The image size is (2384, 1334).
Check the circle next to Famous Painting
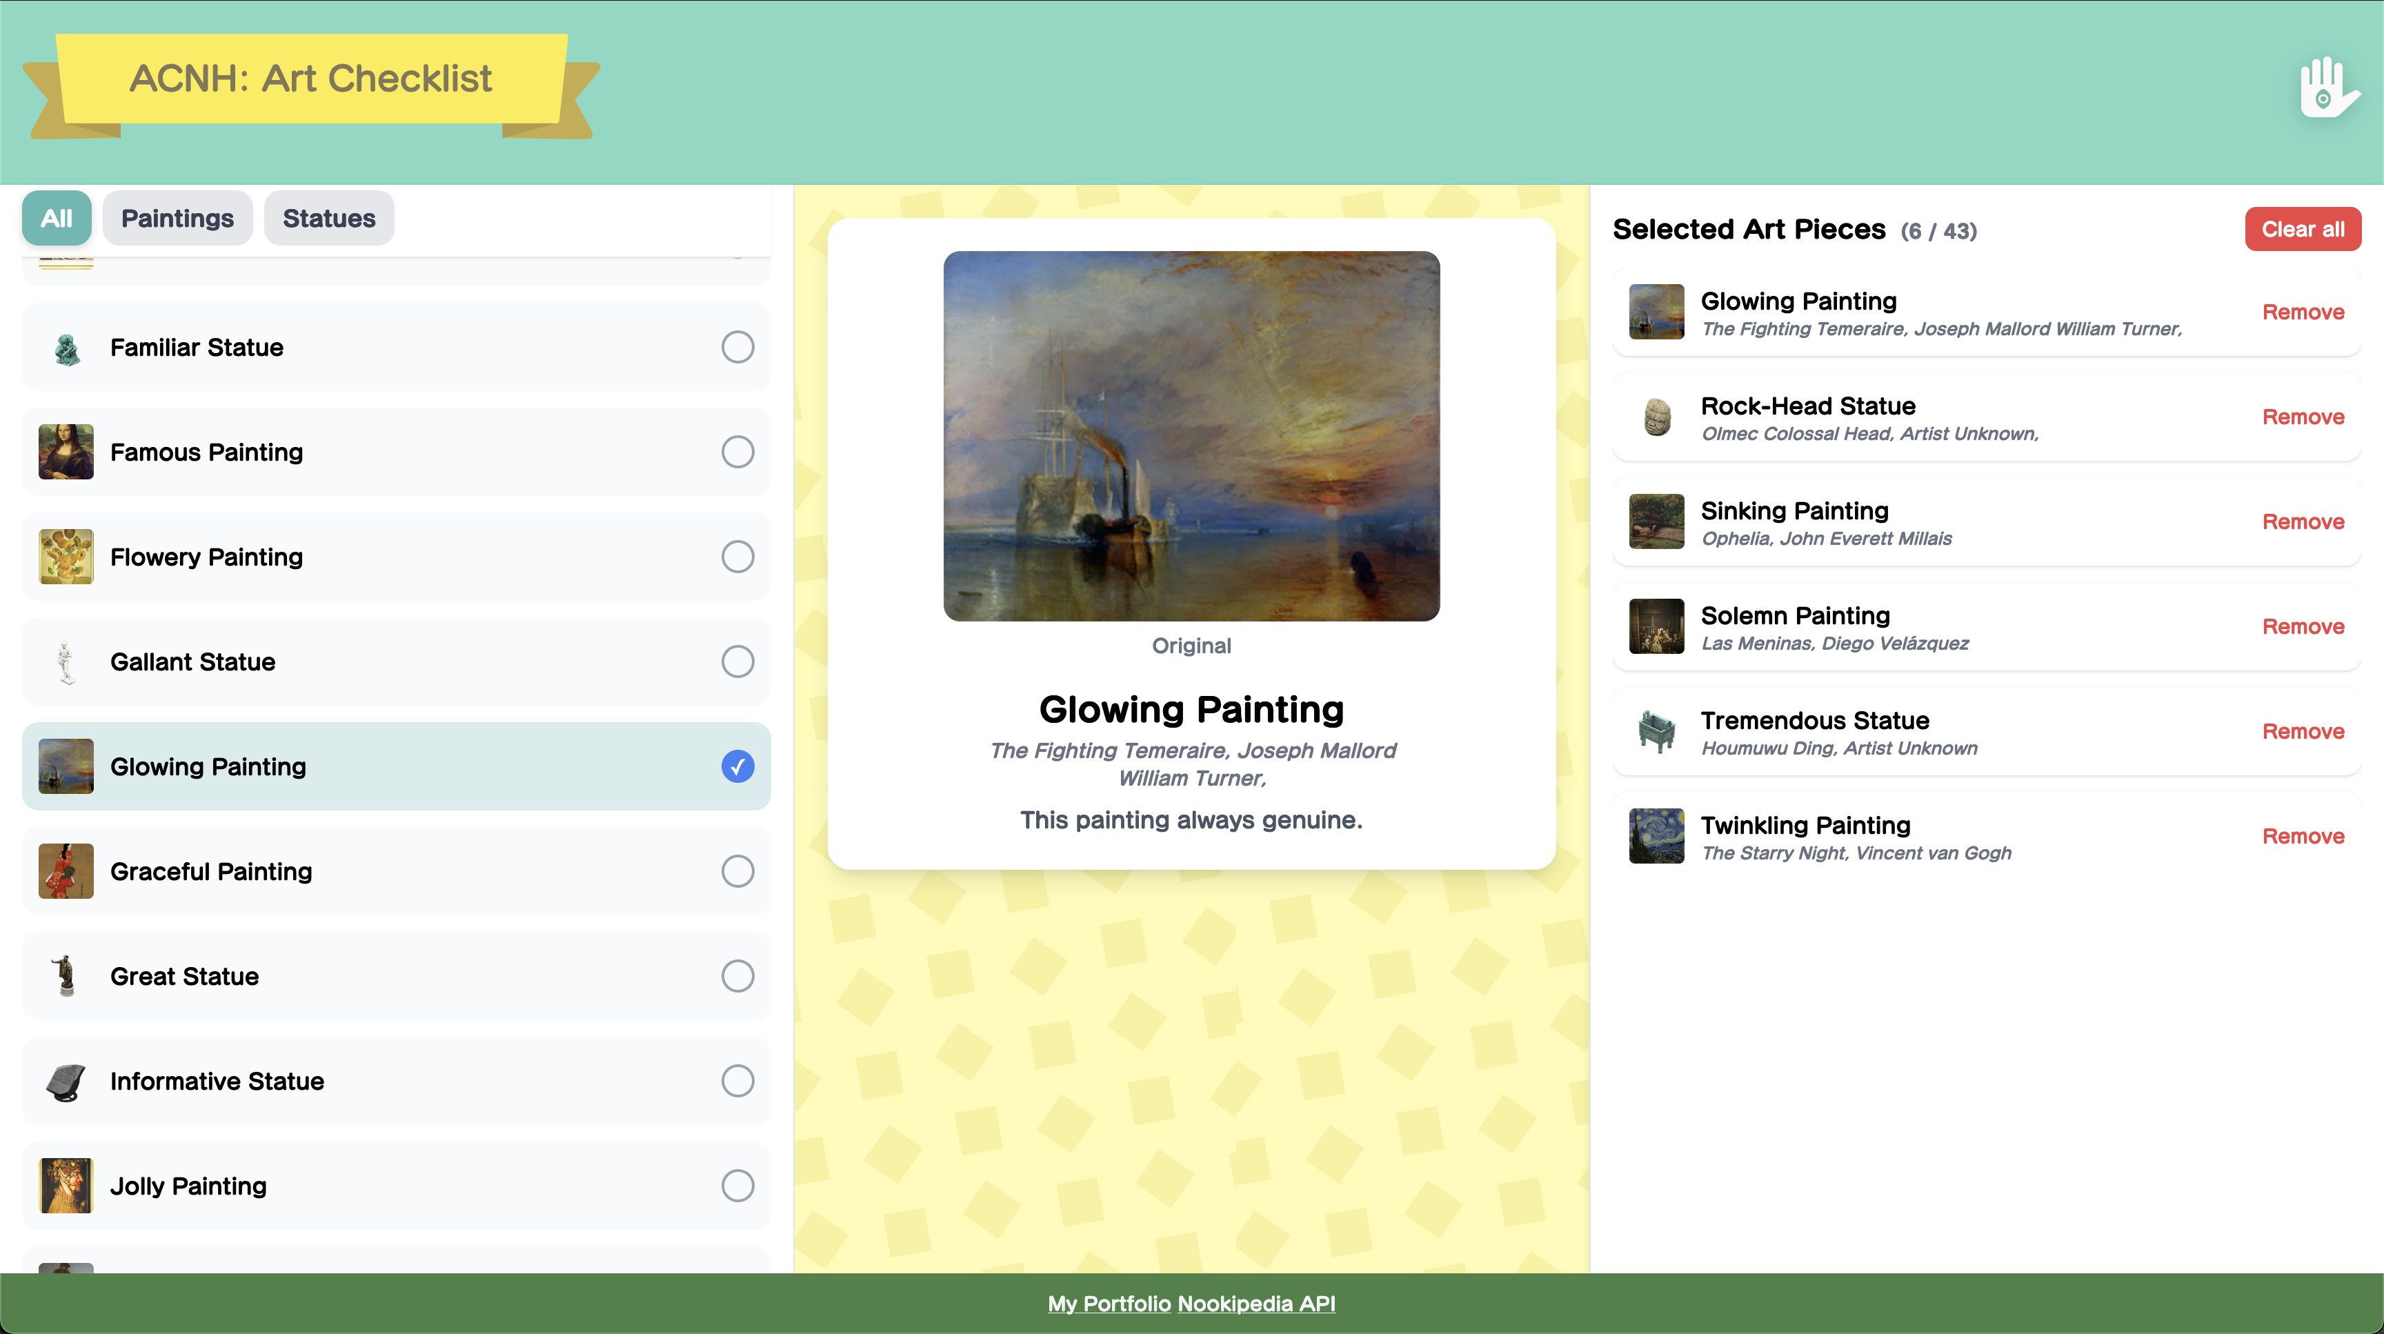(x=737, y=452)
